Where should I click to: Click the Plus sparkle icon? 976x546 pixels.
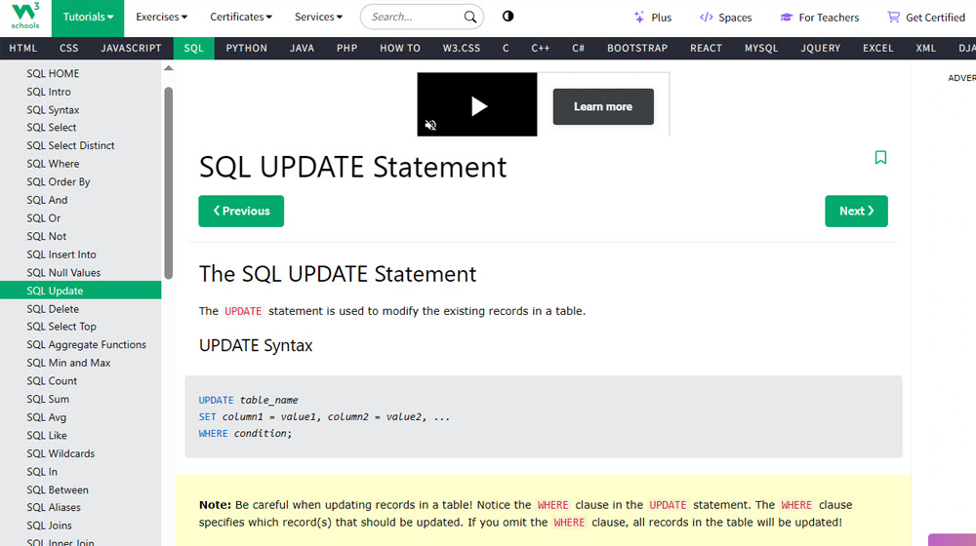tap(639, 18)
